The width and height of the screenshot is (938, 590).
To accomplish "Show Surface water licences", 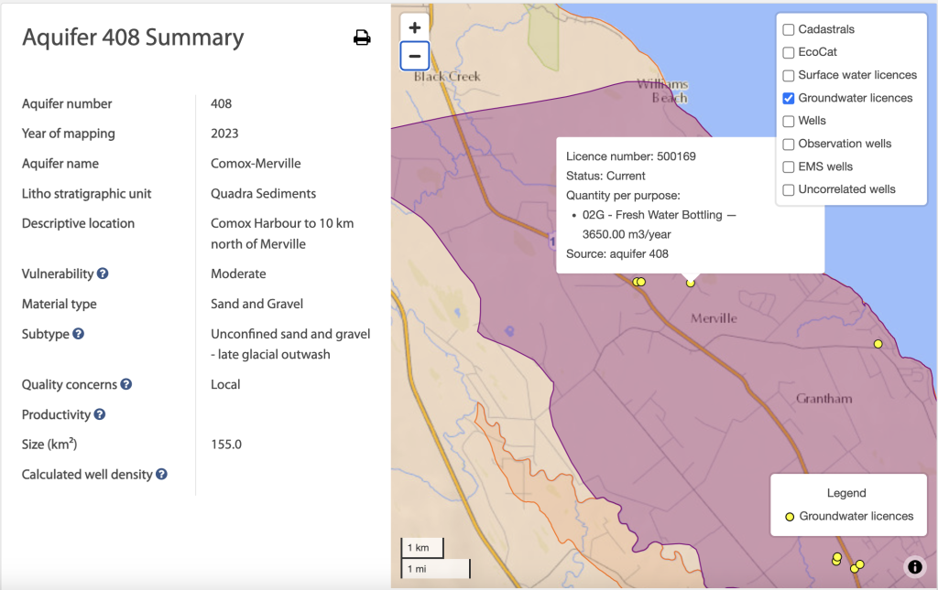I will (x=788, y=75).
